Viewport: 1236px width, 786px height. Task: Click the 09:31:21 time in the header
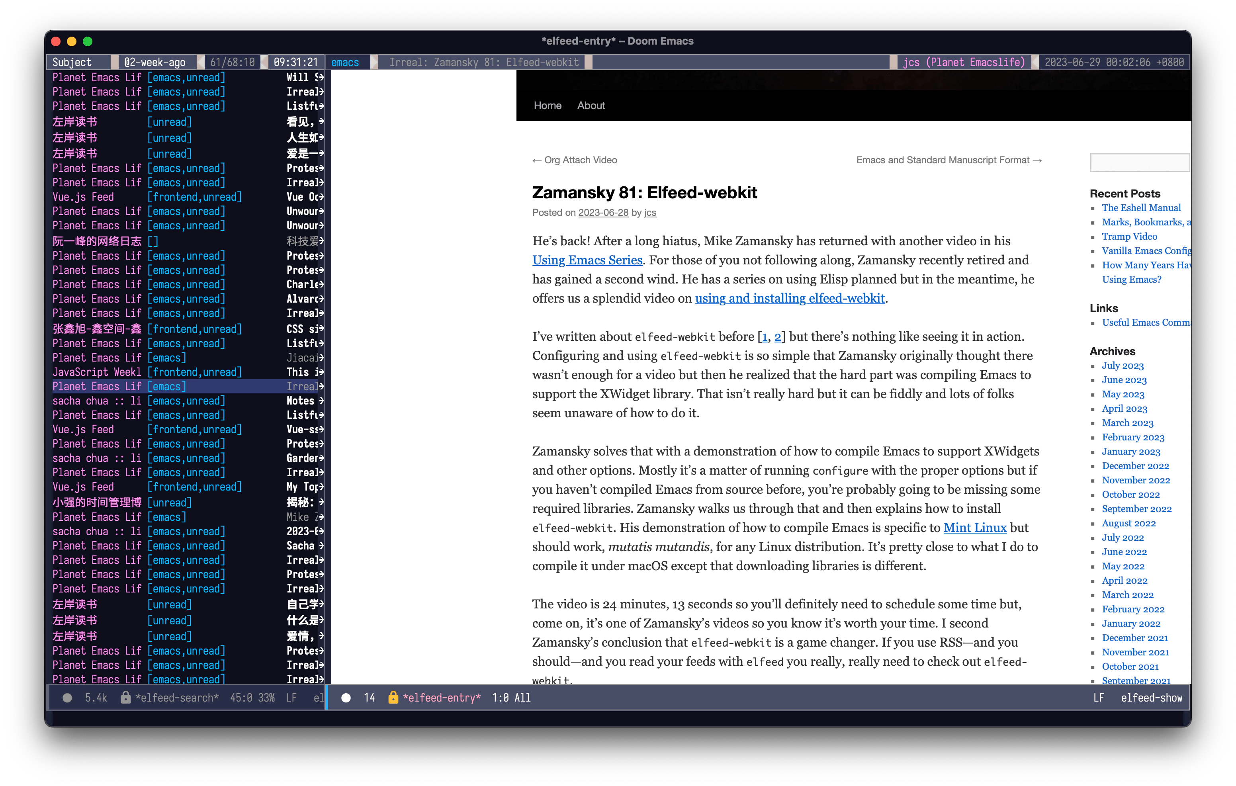pos(295,62)
